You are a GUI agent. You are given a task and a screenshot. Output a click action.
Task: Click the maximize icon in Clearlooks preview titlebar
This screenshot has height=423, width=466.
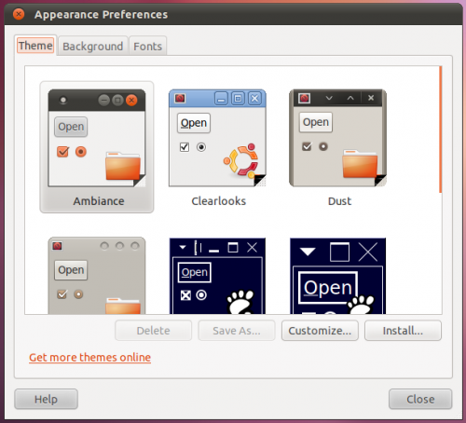click(x=238, y=99)
